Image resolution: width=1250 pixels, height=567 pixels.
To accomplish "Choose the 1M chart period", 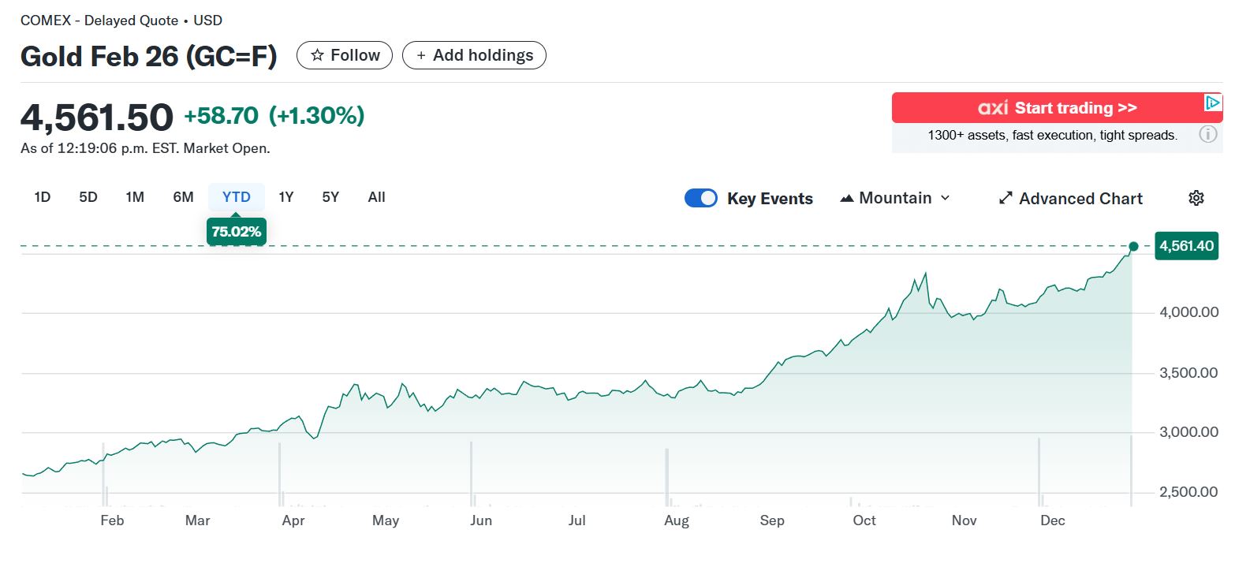I will (x=135, y=197).
